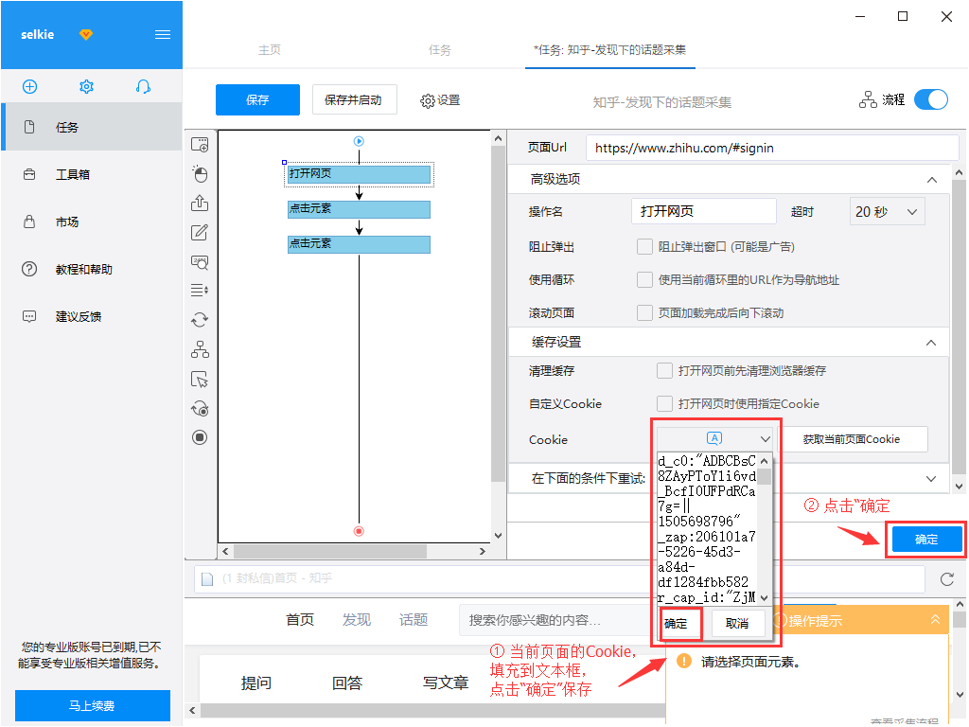The image size is (969, 727).
Task: Select the stop process tool icon
Action: click(x=200, y=437)
